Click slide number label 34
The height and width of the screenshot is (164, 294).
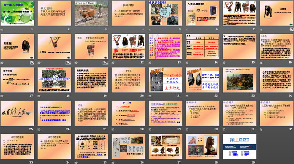[68, 162]
